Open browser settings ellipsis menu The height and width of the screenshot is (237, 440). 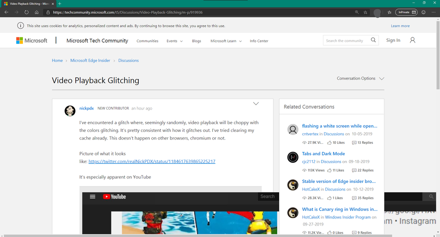click(x=433, y=12)
